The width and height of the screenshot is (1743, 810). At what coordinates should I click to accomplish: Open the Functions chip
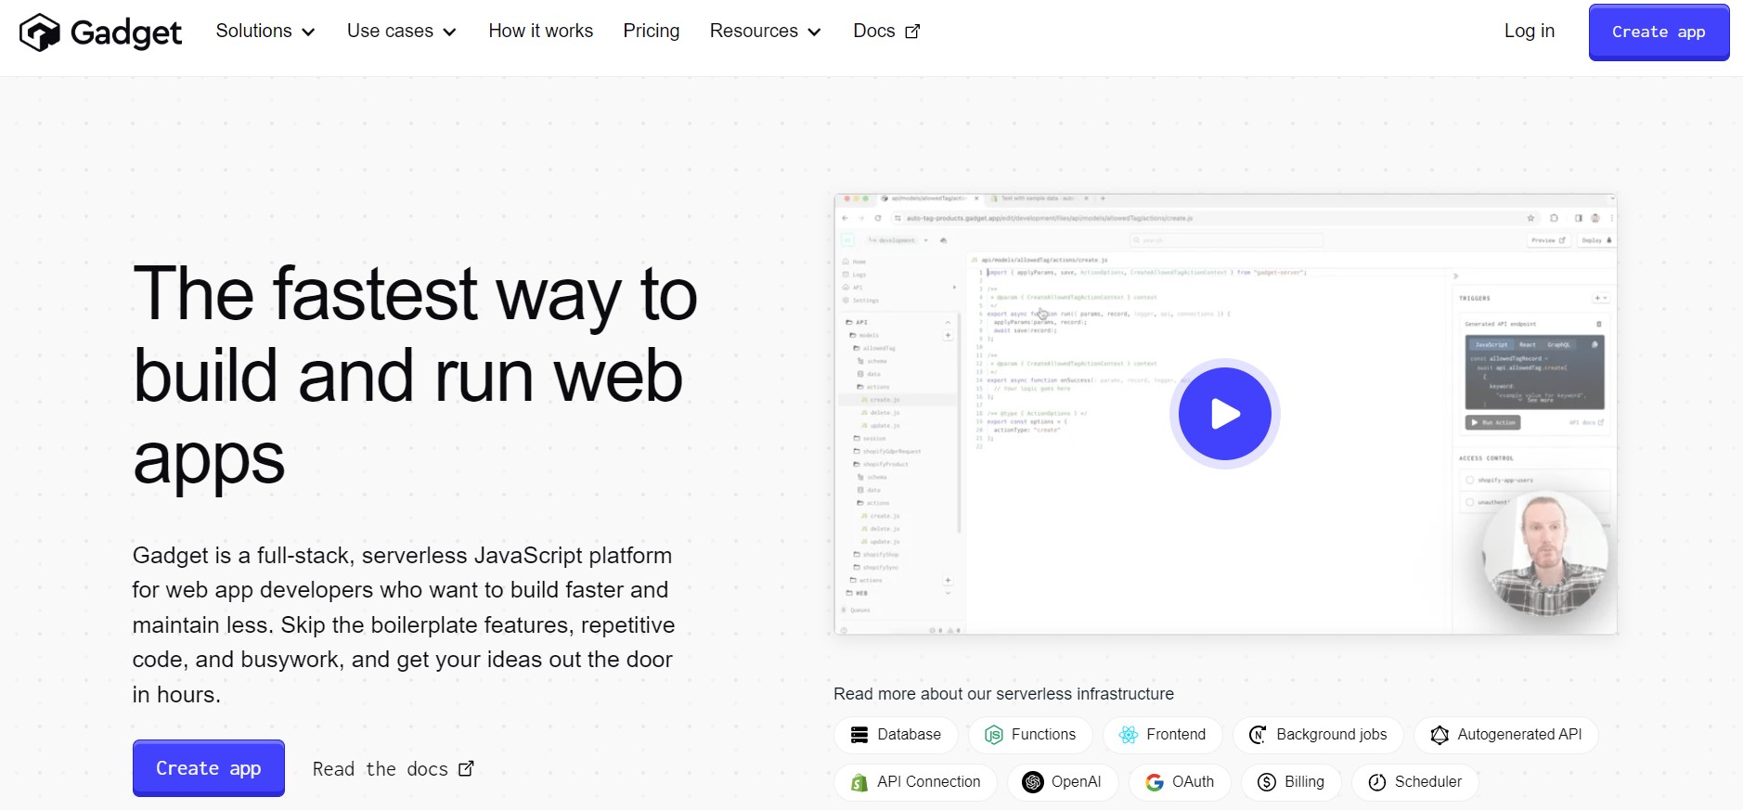click(1030, 735)
